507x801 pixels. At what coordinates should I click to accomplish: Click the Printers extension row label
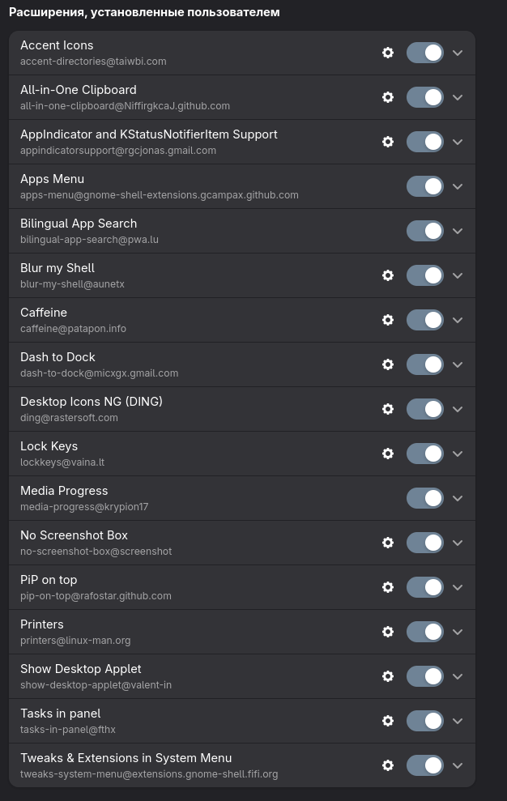pos(42,624)
